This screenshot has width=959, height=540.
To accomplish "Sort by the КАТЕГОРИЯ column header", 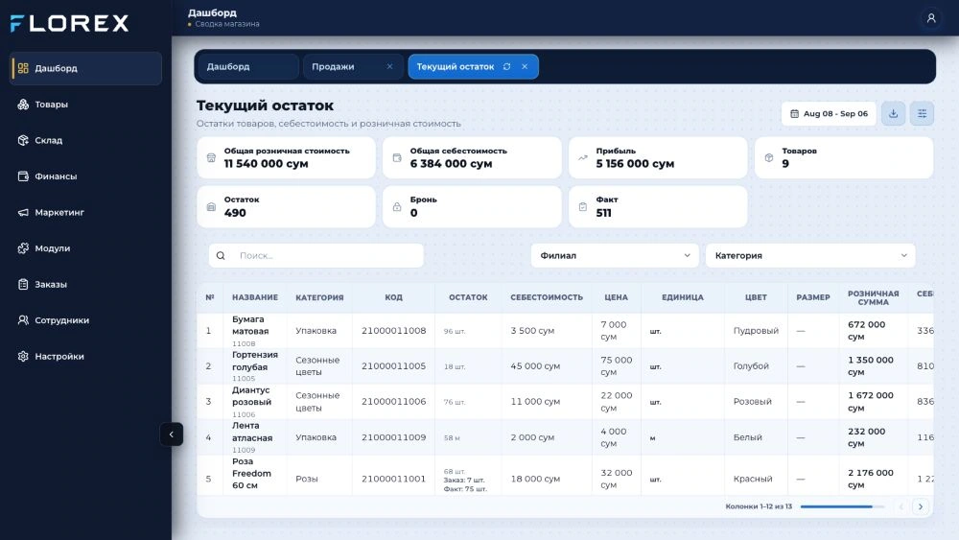I will click(x=319, y=297).
